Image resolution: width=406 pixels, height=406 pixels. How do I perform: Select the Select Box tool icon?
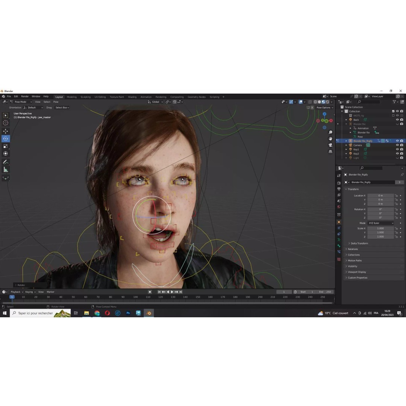(5, 115)
